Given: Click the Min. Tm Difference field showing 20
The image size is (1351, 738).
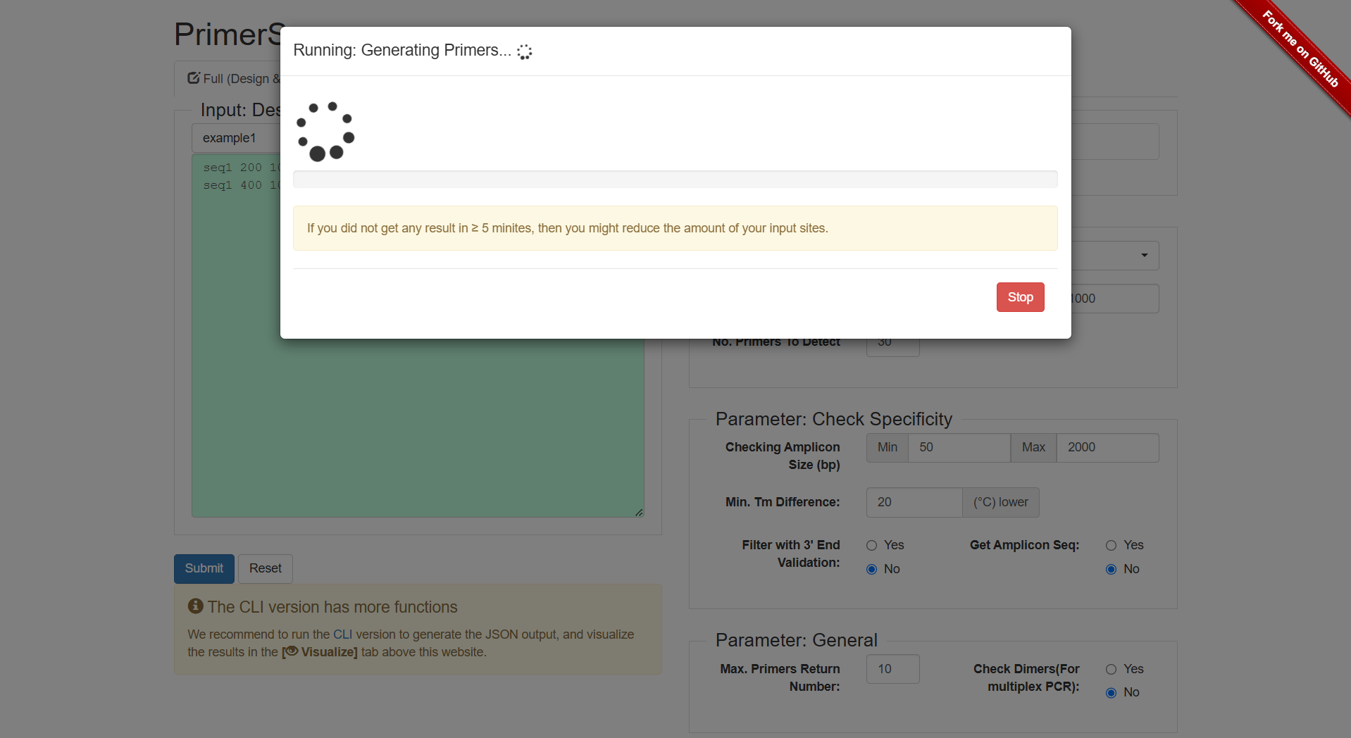Looking at the screenshot, I should (x=914, y=502).
